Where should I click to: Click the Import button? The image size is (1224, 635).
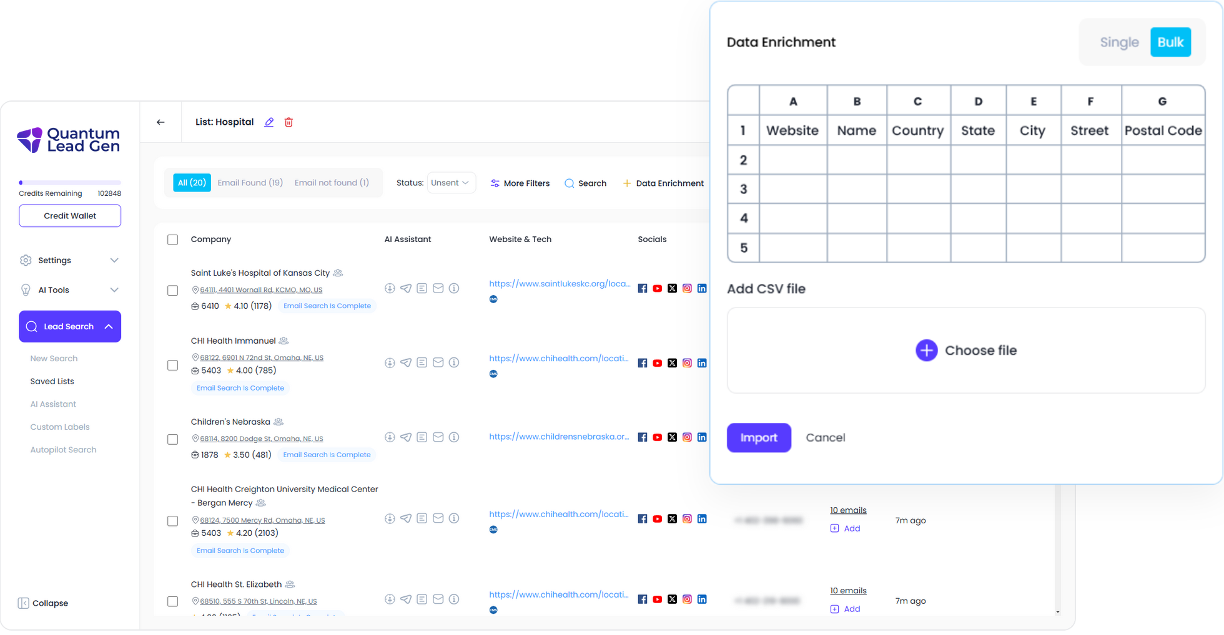click(759, 438)
